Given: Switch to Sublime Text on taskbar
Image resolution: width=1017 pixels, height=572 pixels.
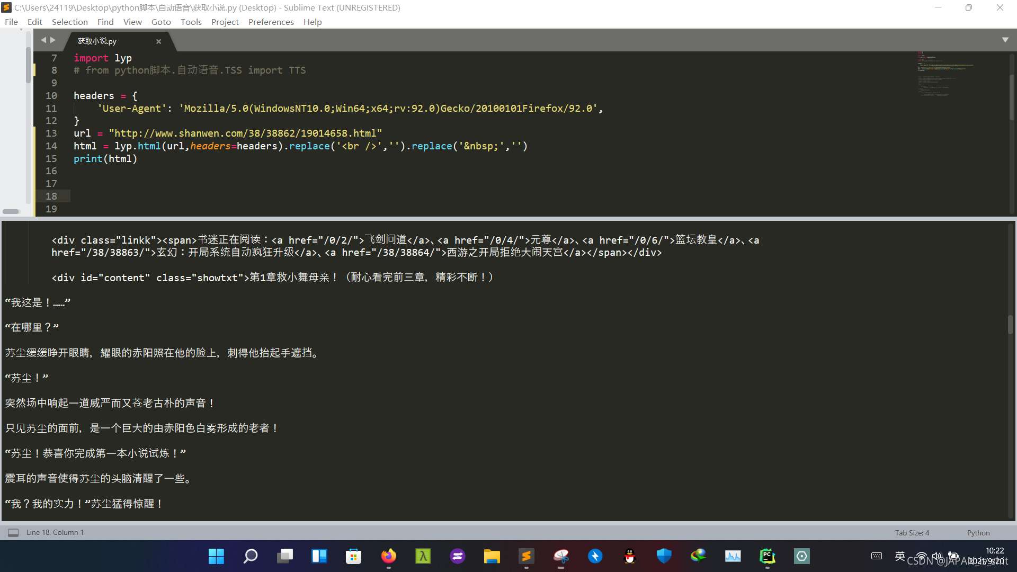Looking at the screenshot, I should coord(526,556).
